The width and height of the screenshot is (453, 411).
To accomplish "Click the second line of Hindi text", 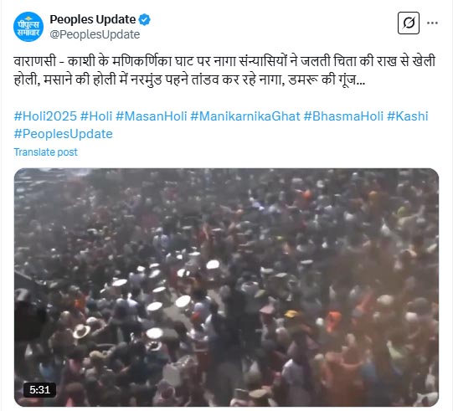I will pyautogui.click(x=189, y=80).
